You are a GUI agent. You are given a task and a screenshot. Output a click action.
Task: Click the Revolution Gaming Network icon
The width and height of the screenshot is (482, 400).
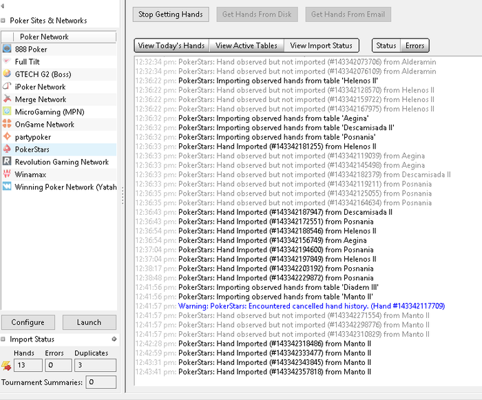click(x=7, y=161)
